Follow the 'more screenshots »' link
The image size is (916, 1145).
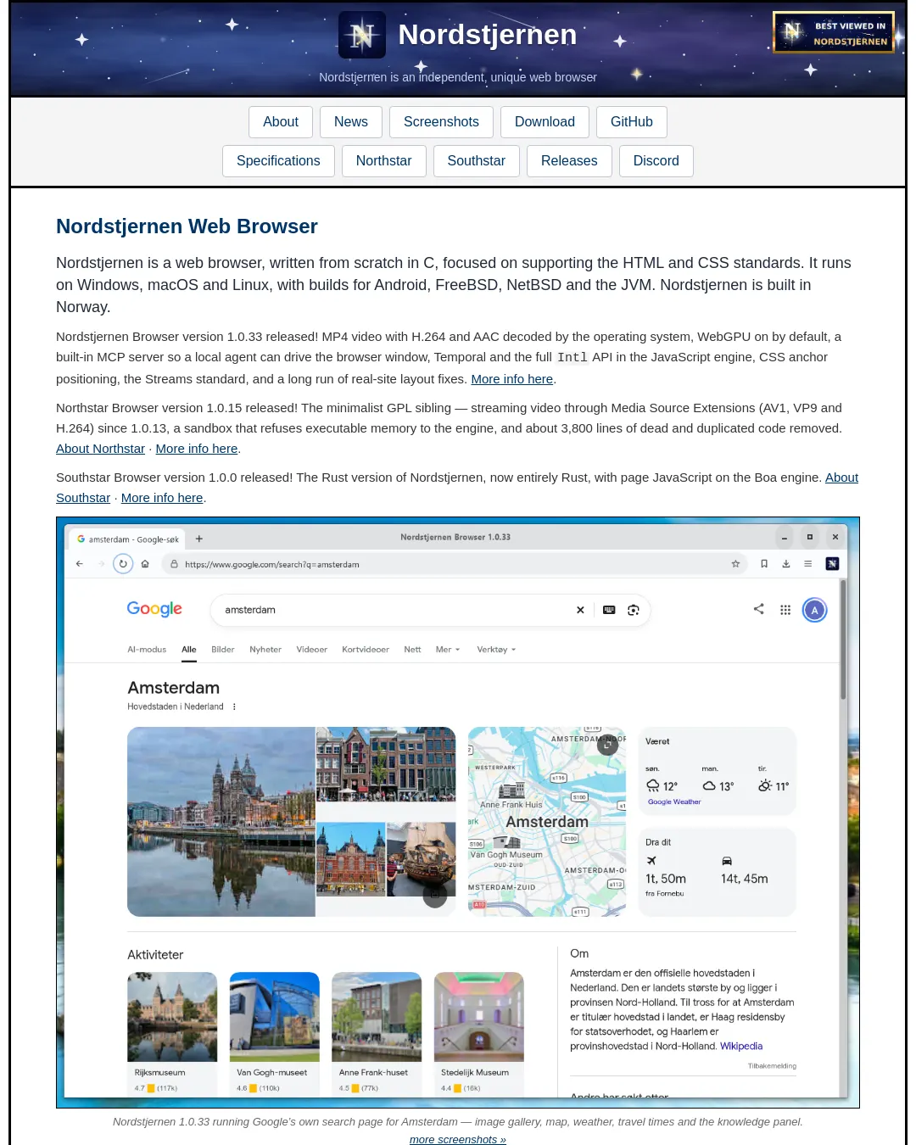[x=458, y=1139]
